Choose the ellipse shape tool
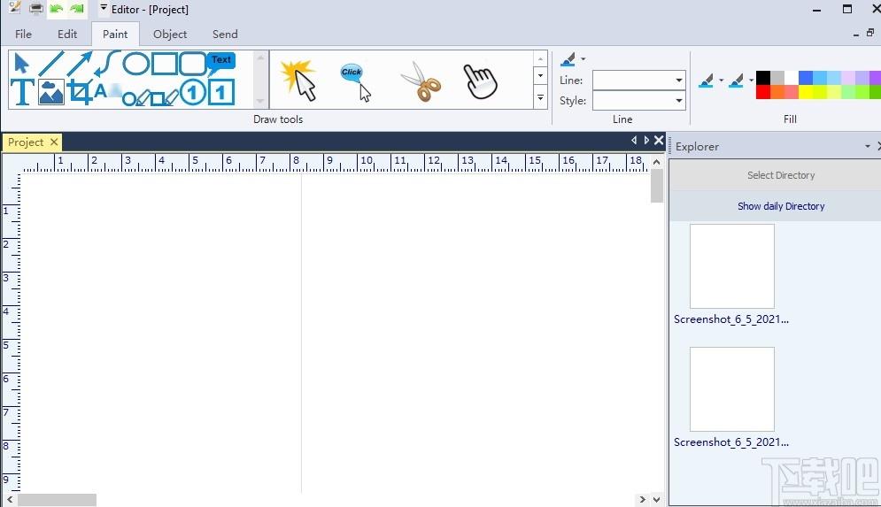 [136, 64]
